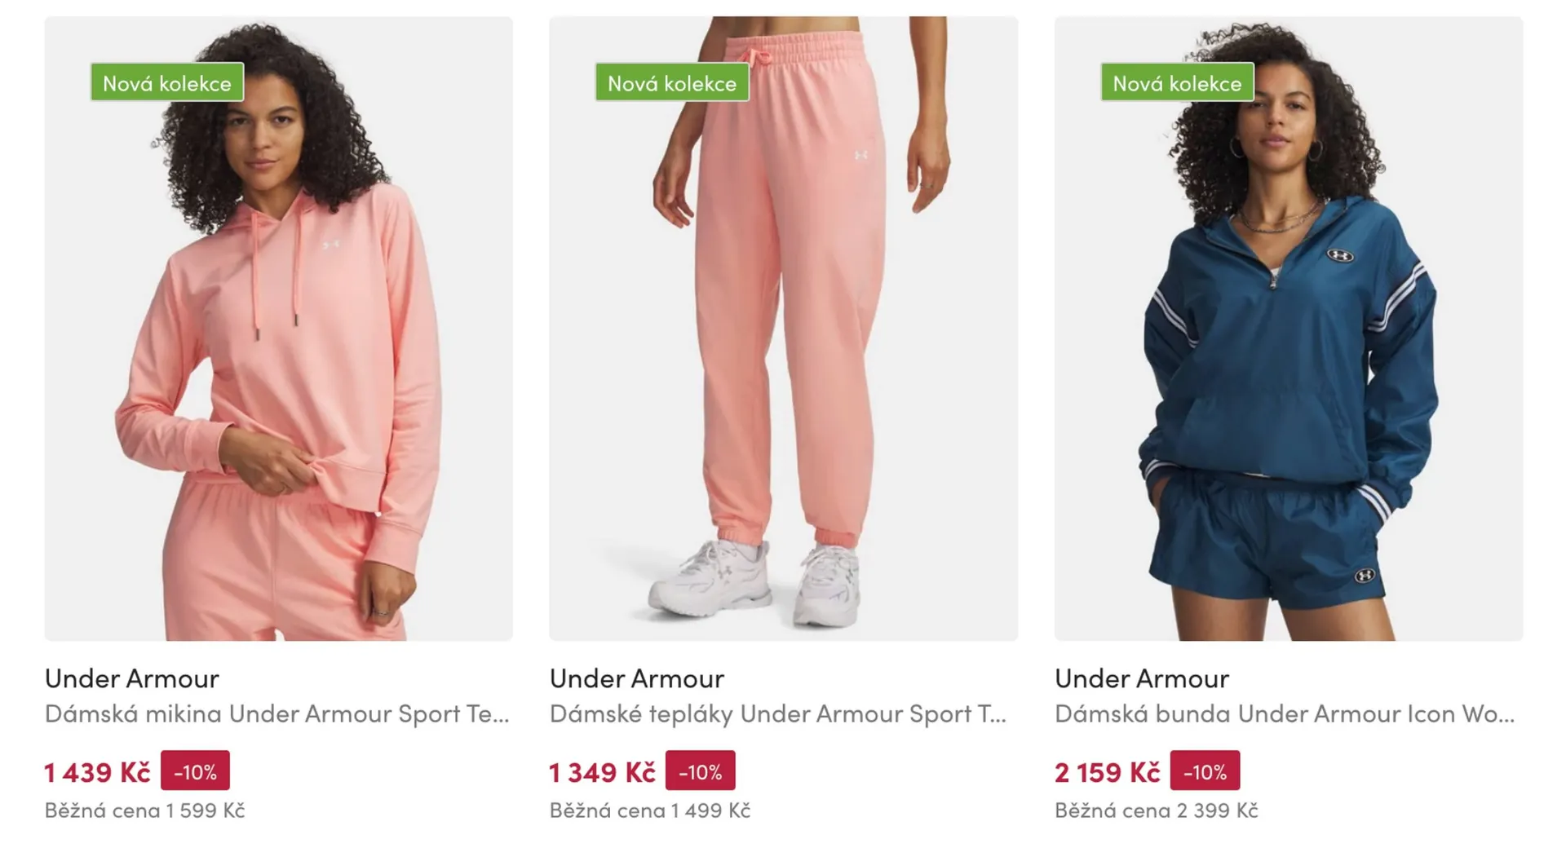Screen dimensions: 1566x857
Task: Click 'Nová kolekce' badge on pink sweatpants
Action: click(672, 82)
